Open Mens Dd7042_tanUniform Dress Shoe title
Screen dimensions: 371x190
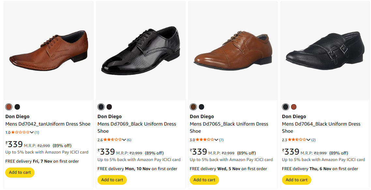coord(48,124)
